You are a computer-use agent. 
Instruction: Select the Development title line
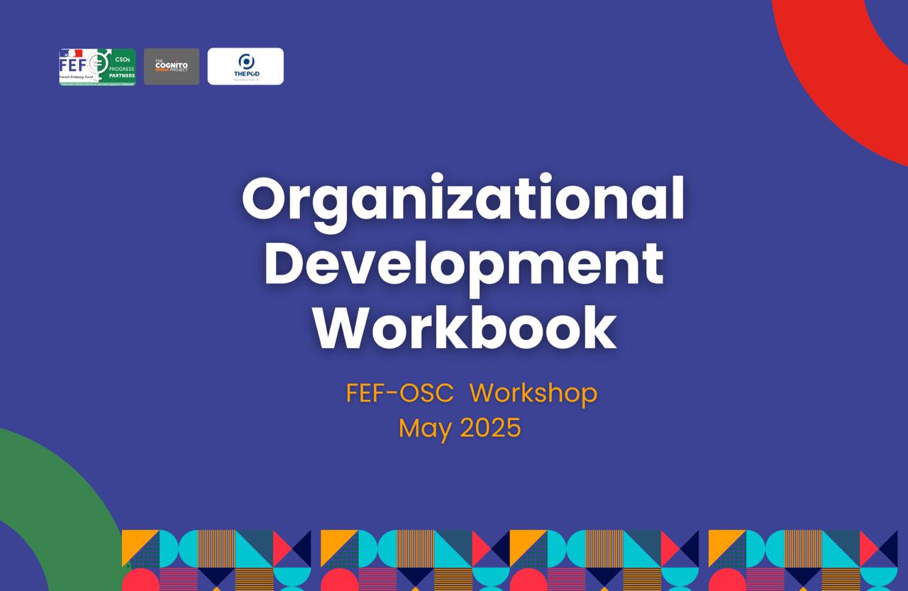463,264
